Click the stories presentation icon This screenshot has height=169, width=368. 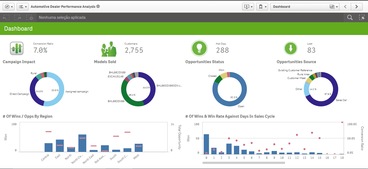point(246,6)
